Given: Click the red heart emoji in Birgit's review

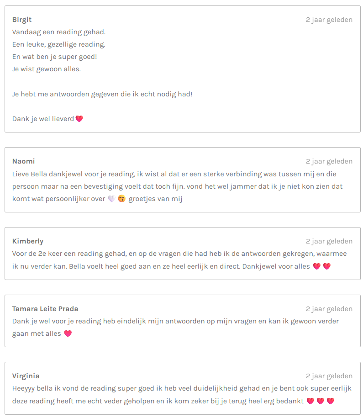Looking at the screenshot, I should 79,119.
